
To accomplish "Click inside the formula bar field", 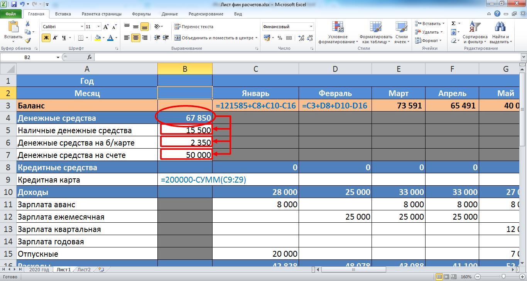I will (x=307, y=57).
